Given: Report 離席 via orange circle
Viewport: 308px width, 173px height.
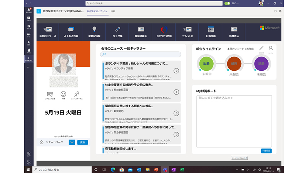Looking at the screenshot, I should click(234, 63).
